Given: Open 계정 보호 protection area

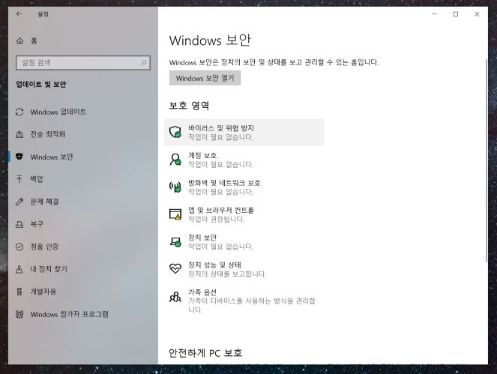Looking at the screenshot, I should [244, 160].
